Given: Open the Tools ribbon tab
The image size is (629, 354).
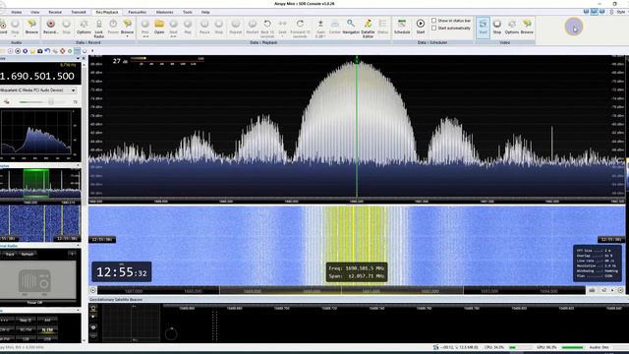Looking at the screenshot, I should (188, 12).
